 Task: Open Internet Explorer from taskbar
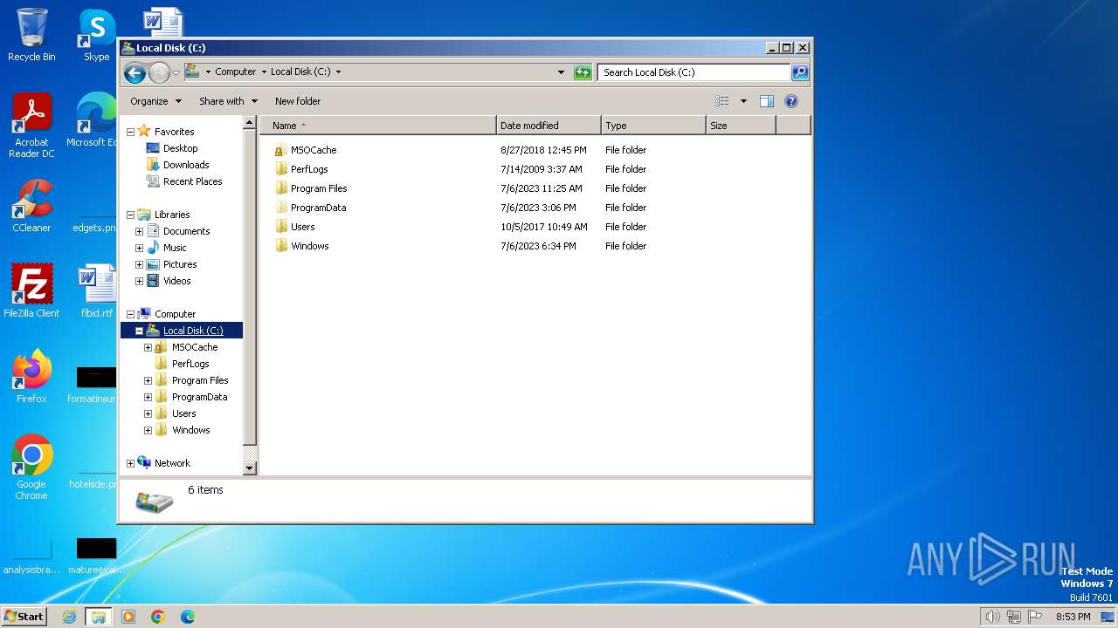click(70, 617)
